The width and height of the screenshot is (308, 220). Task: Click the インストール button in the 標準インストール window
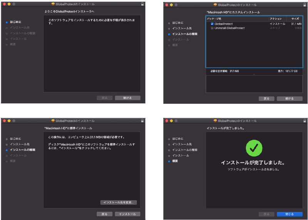click(x=127, y=214)
